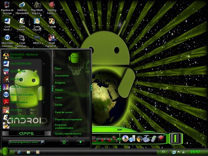Click the Action Center flag tray icon
Viewport: 208px width, 156px height.
coord(179,152)
